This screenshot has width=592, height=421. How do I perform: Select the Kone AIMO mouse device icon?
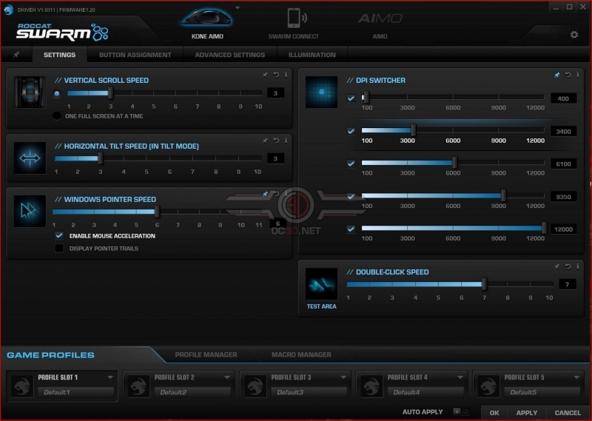(x=207, y=17)
